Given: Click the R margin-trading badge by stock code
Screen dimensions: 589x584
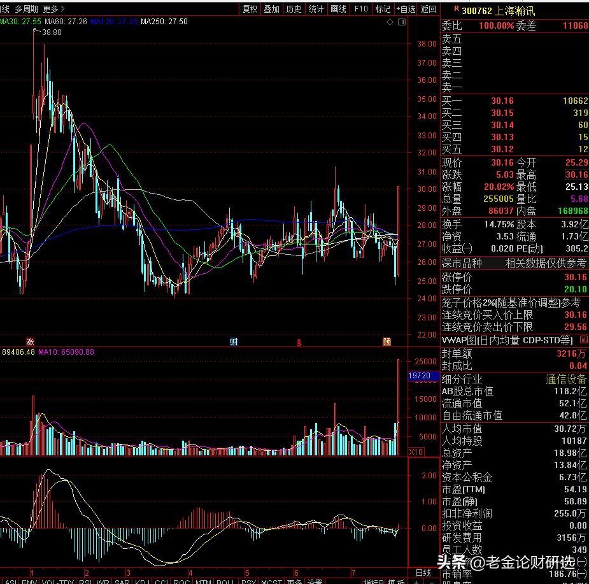Looking at the screenshot, I should 456,9.
